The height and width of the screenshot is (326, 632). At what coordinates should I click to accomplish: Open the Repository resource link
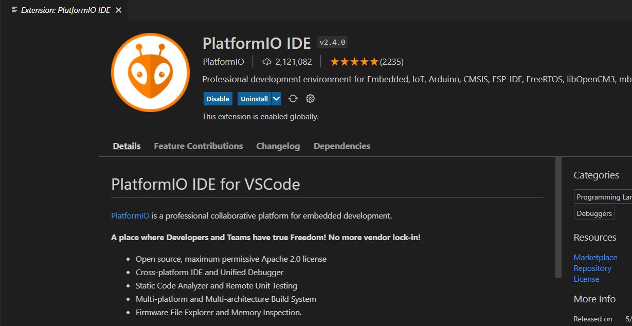pos(592,268)
